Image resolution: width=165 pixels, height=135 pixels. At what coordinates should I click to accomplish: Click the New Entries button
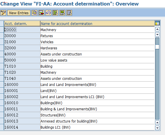click(x=19, y=13)
